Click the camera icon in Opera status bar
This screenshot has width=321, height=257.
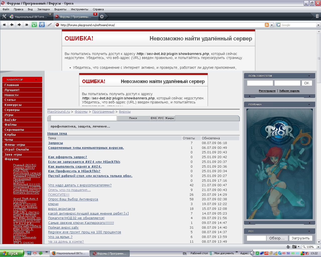(x=294, y=247)
